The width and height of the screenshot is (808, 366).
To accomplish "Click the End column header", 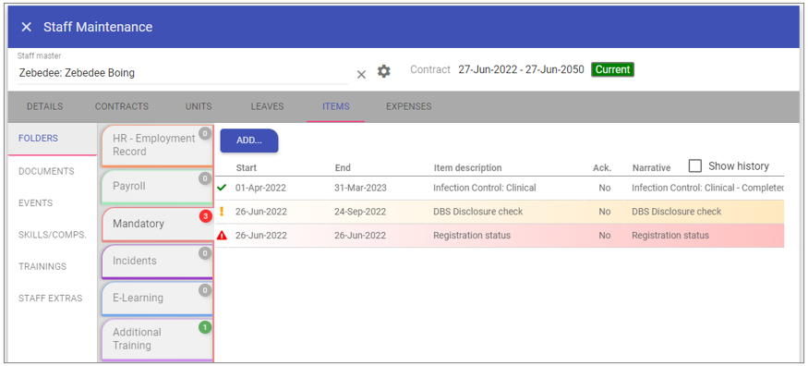I will [343, 167].
